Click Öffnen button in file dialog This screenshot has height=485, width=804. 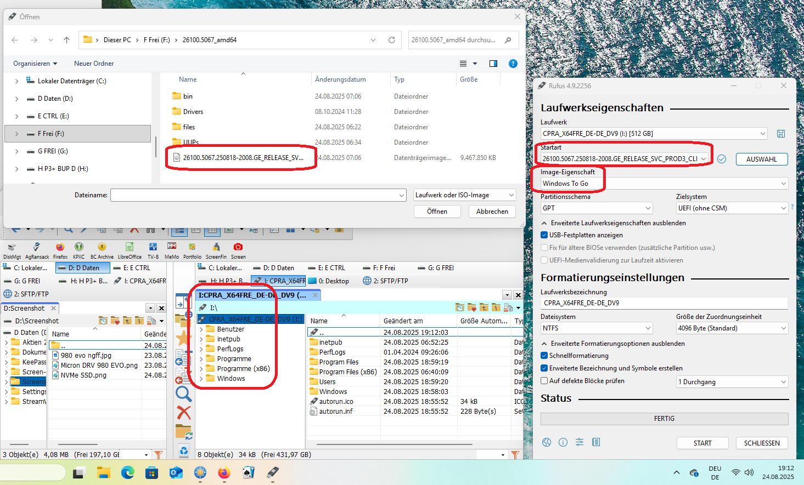pos(437,212)
